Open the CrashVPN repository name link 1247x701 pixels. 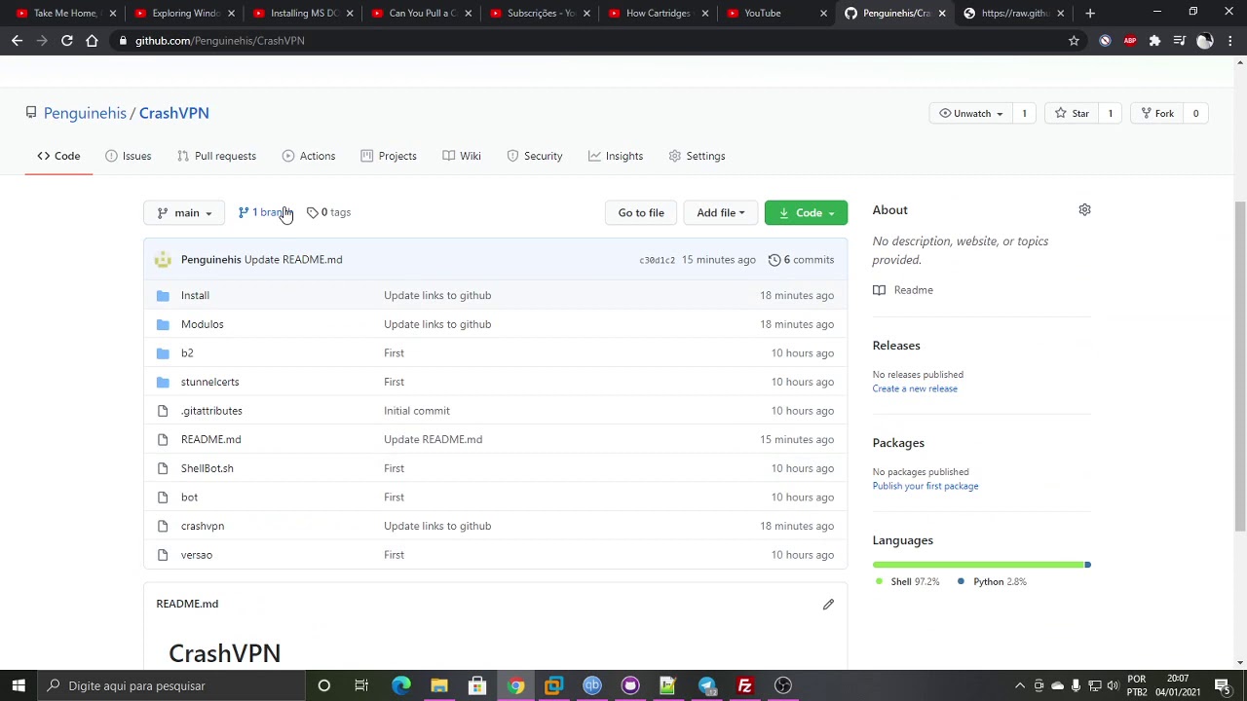pos(173,113)
